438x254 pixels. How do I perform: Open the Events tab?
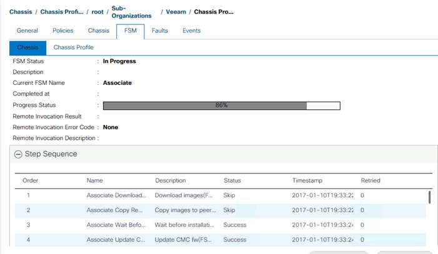[x=191, y=31]
